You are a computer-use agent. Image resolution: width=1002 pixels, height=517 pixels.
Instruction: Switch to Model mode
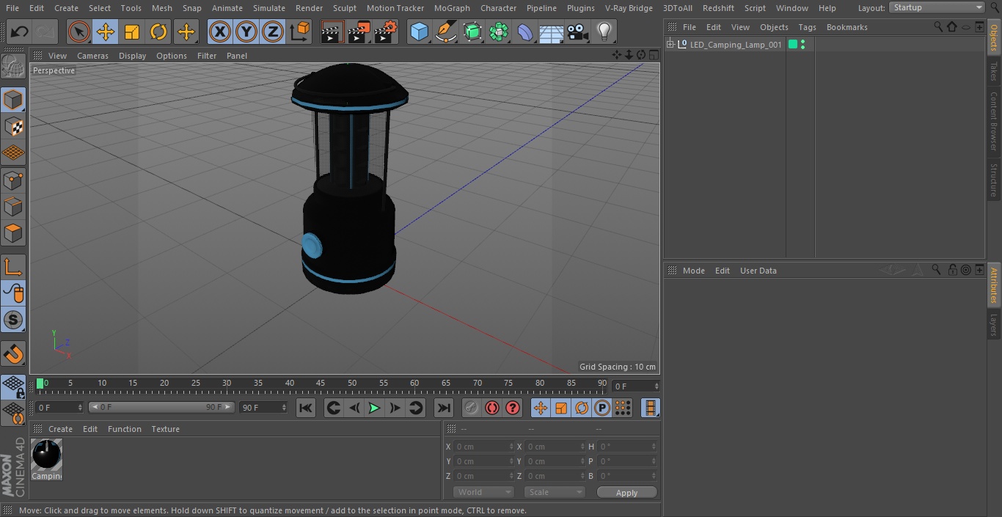tap(13, 100)
